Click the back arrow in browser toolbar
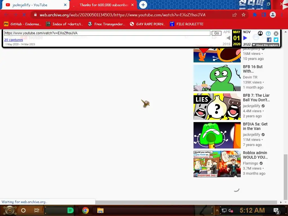 click(6, 15)
